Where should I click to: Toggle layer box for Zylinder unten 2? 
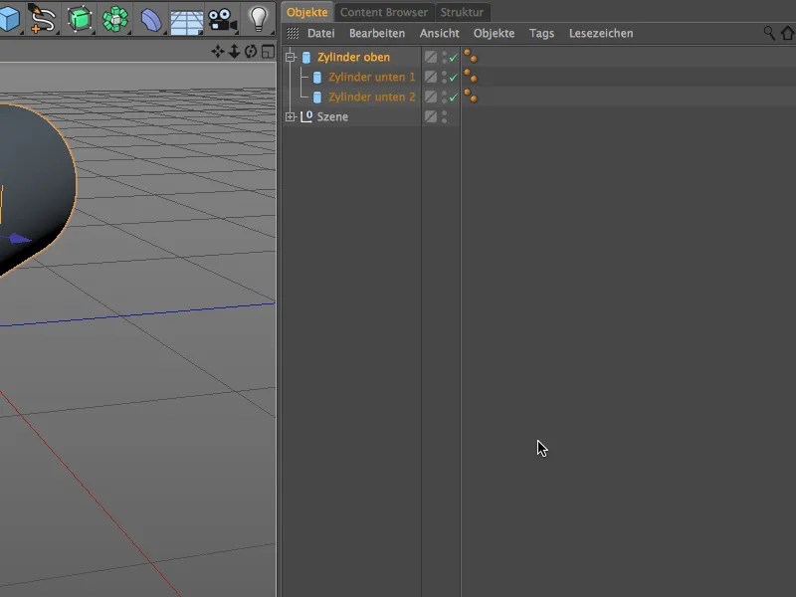click(431, 97)
